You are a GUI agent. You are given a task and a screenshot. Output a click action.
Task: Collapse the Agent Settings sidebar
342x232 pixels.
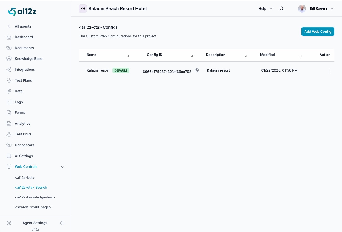pyautogui.click(x=62, y=223)
